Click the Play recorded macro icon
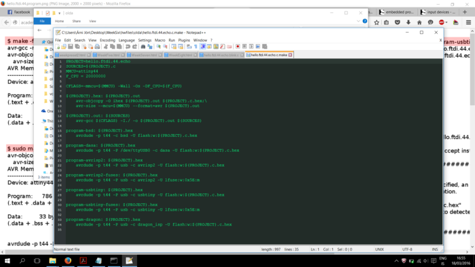The width and height of the screenshot is (475, 267). tap(251, 47)
